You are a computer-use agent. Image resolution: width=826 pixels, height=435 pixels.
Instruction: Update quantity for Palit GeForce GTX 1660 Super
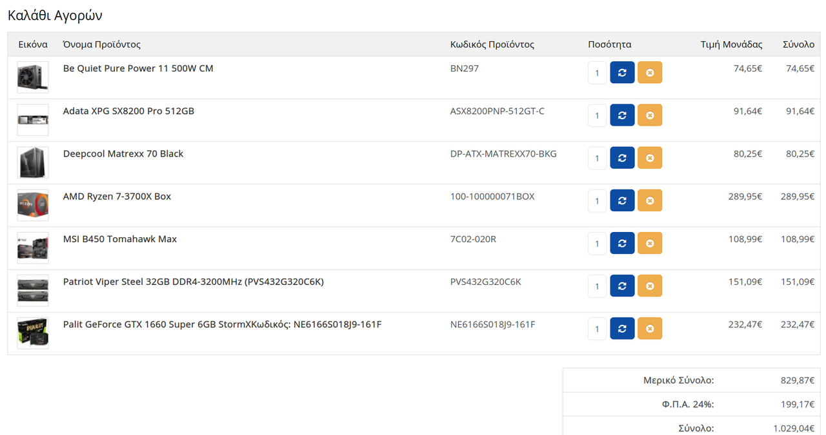pyautogui.click(x=622, y=328)
